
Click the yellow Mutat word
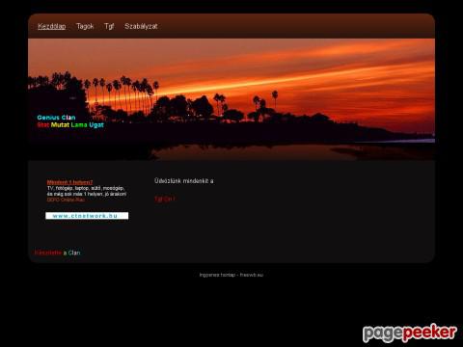click(x=60, y=125)
